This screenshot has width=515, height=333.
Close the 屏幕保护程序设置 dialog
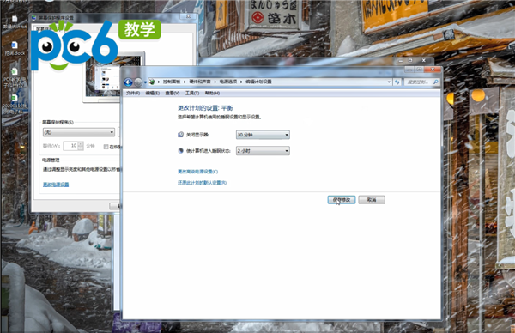188,16
